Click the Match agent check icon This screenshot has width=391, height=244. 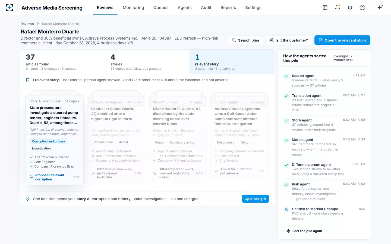(x=286, y=140)
